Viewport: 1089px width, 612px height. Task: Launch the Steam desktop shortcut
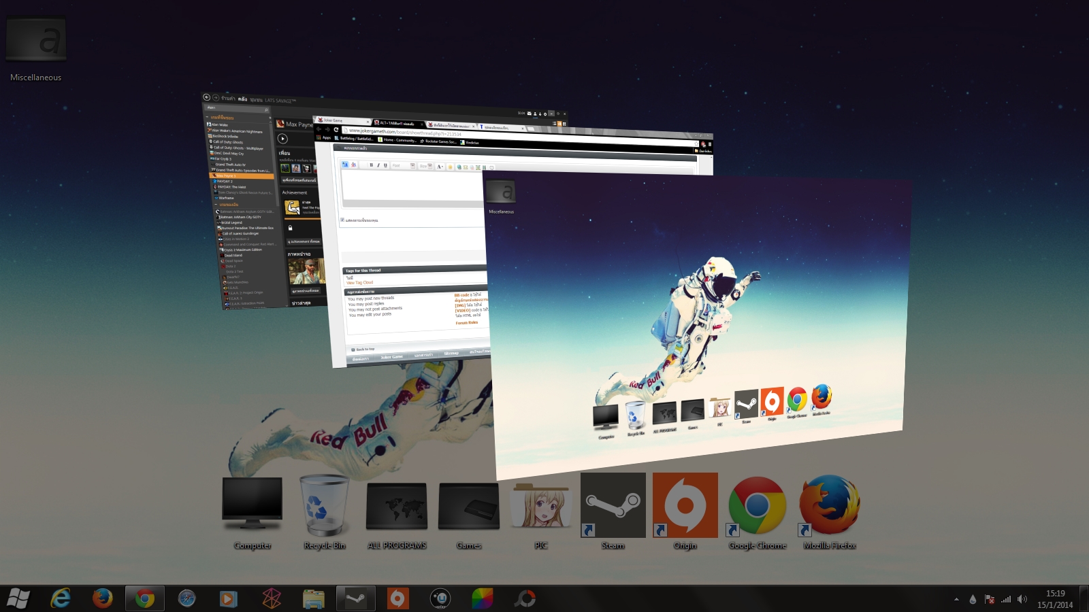(613, 511)
